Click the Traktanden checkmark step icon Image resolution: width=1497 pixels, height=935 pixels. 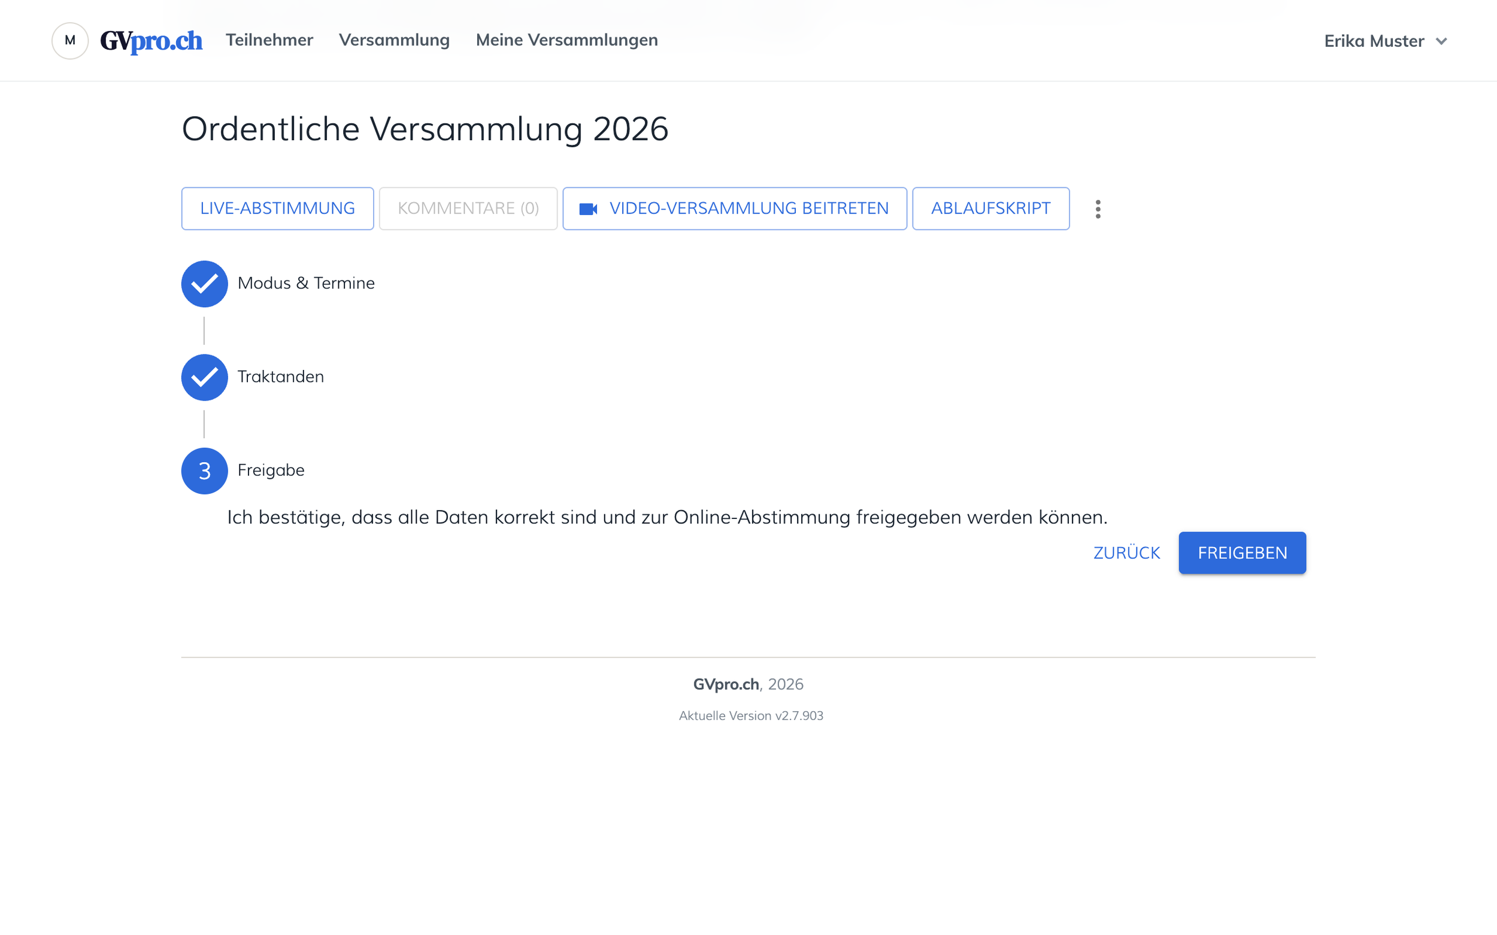[x=204, y=377]
